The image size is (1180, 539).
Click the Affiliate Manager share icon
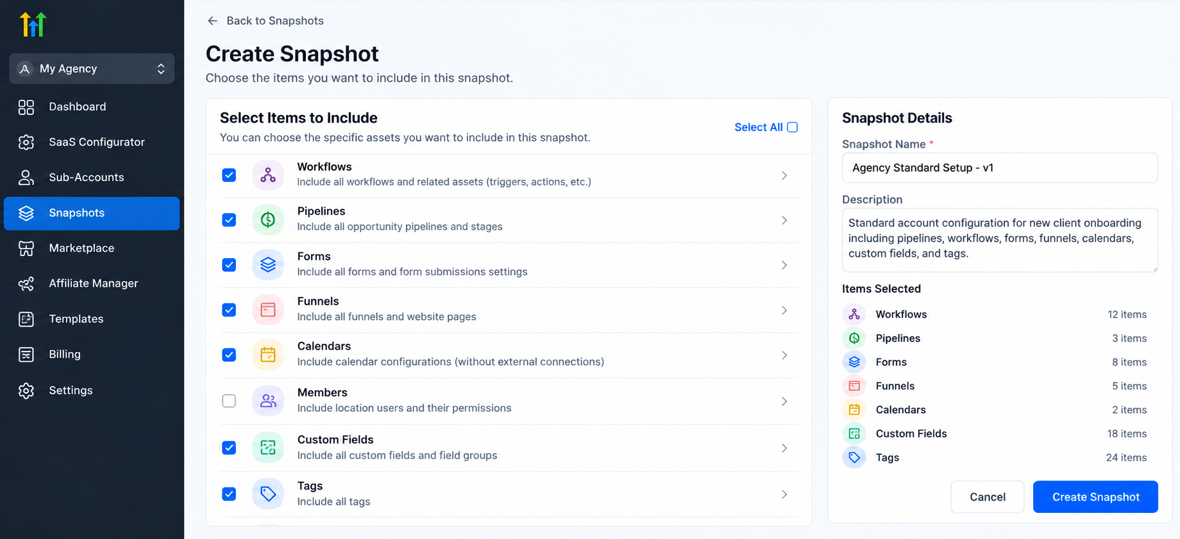point(26,283)
